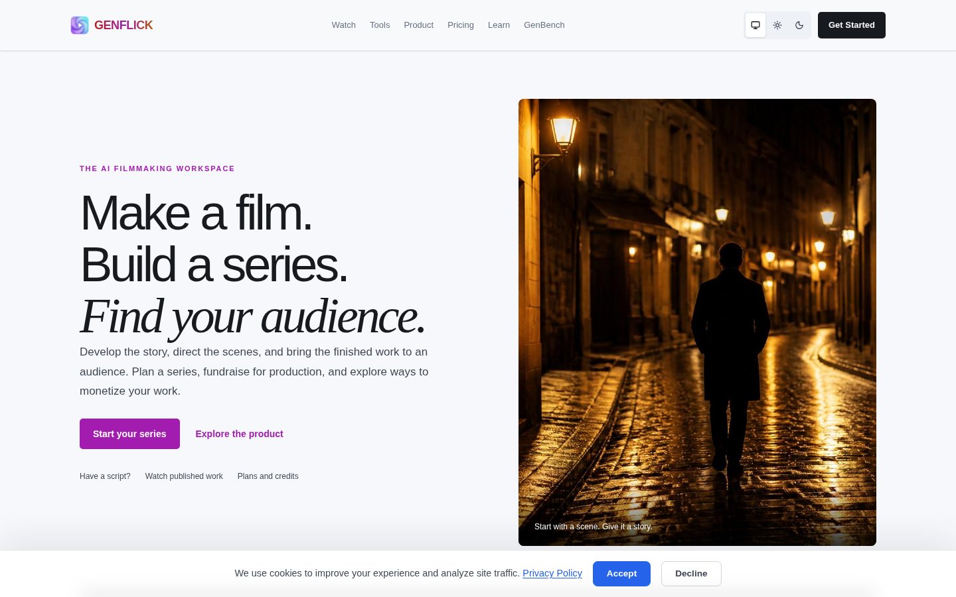Click the 'We use cookies' notice text
The image size is (956, 597).
pyautogui.click(x=377, y=573)
